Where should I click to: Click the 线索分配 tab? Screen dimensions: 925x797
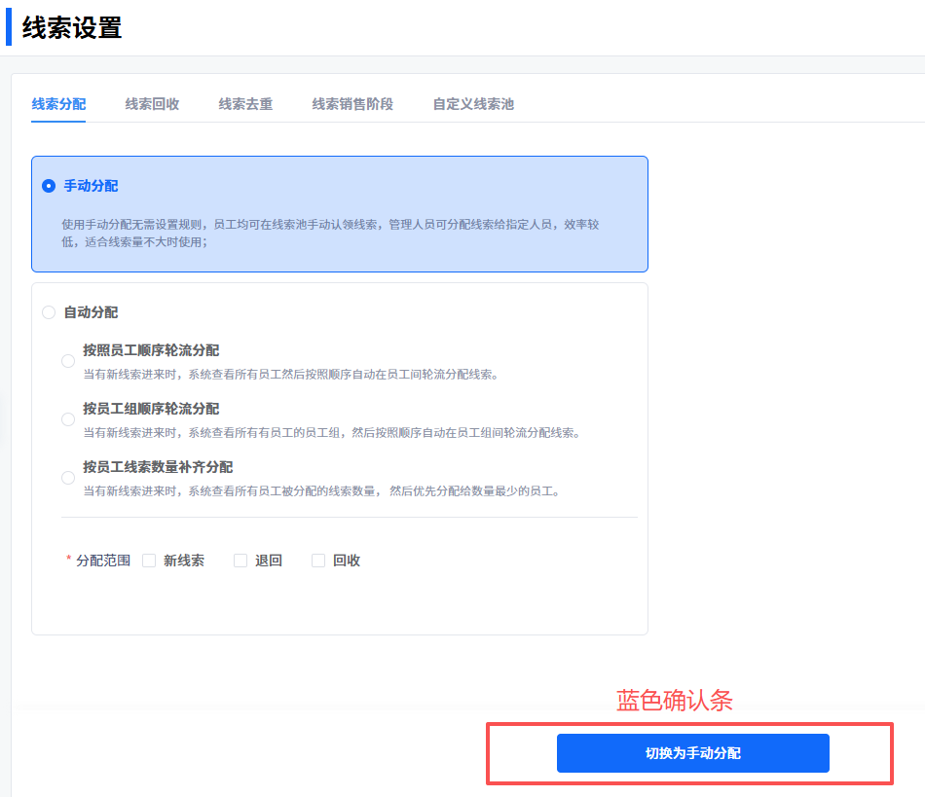coord(58,104)
